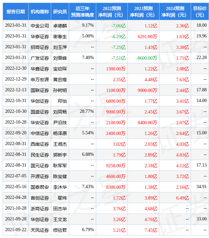Click the 9.17% accuracy value

pos(88,25)
